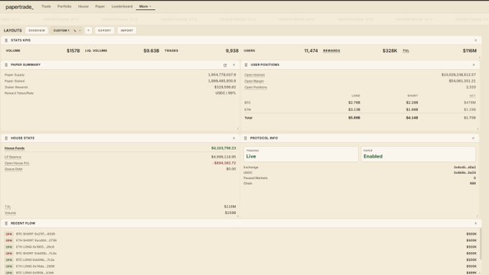Click the USDC contract address
489x275 pixels.
coord(465,172)
